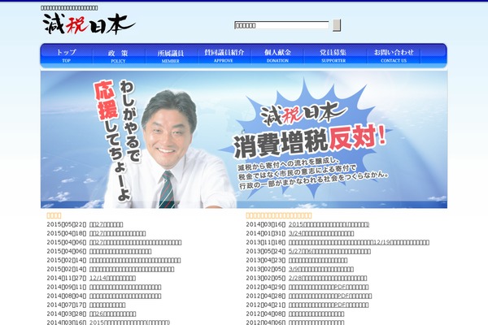The height and width of the screenshot is (325, 488).
Task: Click the 消費増税反対 main banner image
Action: [244, 139]
